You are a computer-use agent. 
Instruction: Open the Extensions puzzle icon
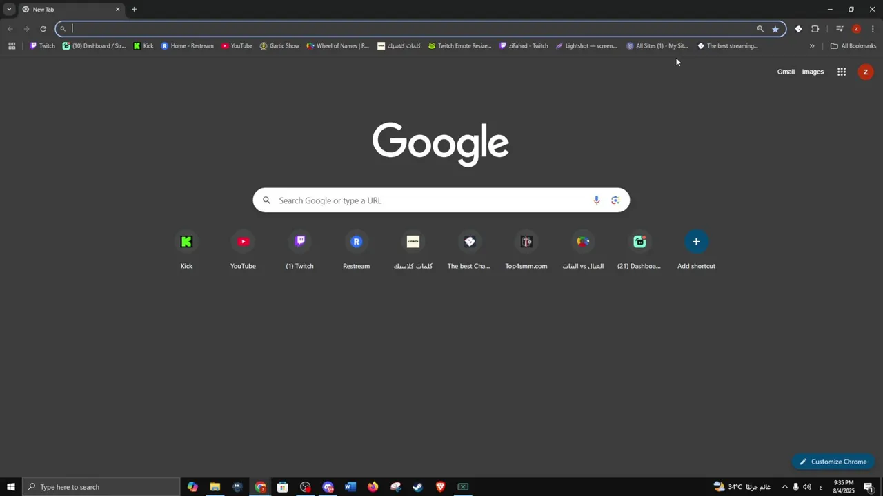(x=815, y=29)
